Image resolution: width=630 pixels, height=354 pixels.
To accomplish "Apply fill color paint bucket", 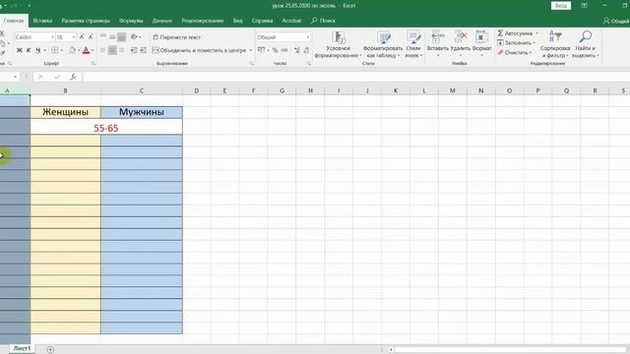I will coord(72,50).
